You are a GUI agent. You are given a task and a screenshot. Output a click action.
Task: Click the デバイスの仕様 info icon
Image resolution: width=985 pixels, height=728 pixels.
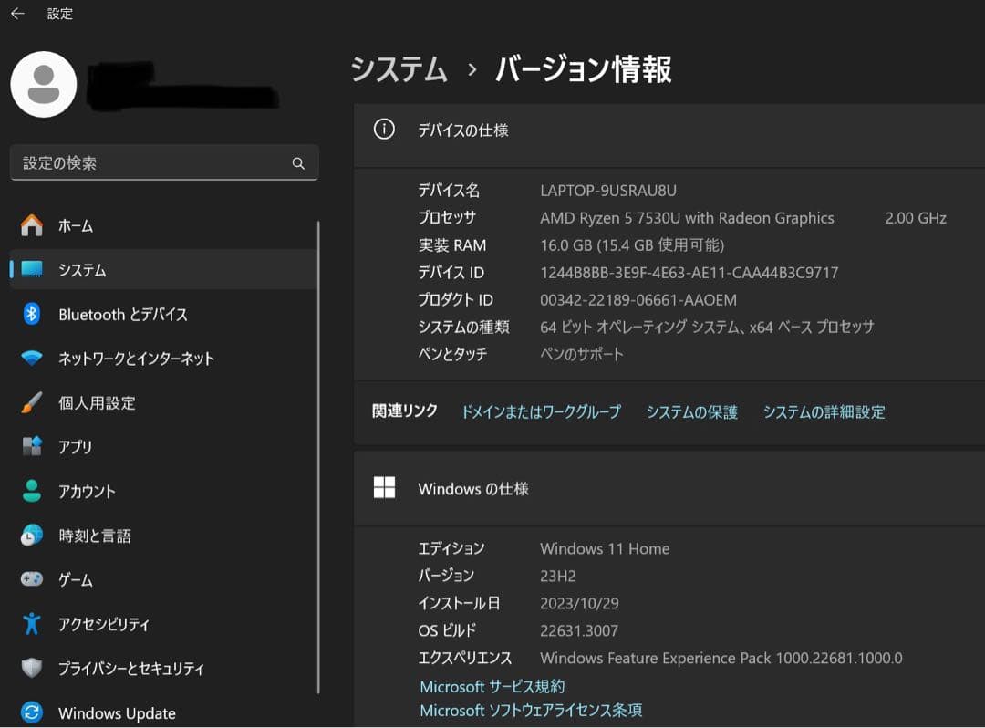[x=384, y=130]
